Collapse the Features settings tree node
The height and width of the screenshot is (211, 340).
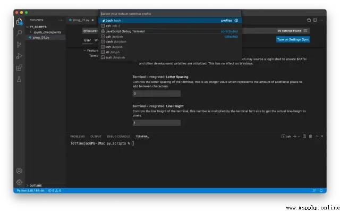click(x=84, y=50)
